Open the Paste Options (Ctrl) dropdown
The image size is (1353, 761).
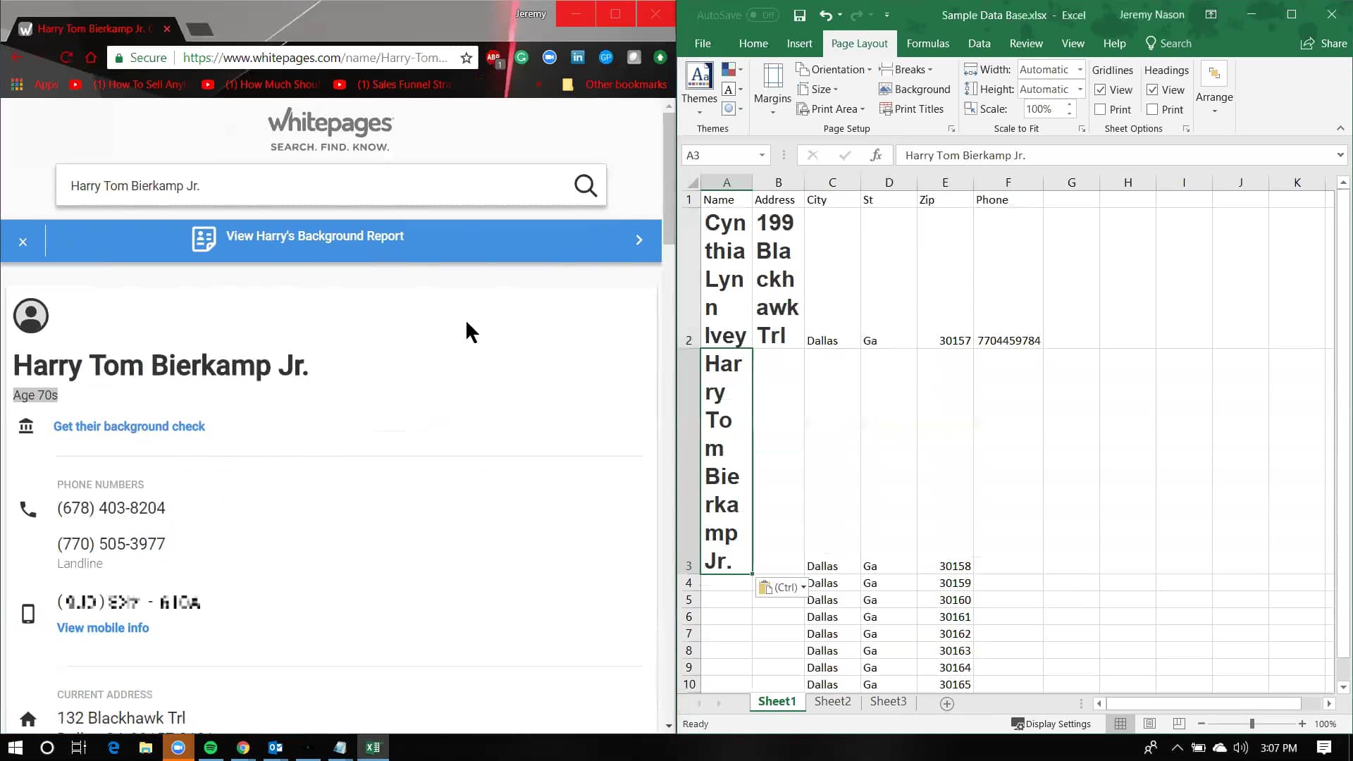(783, 587)
